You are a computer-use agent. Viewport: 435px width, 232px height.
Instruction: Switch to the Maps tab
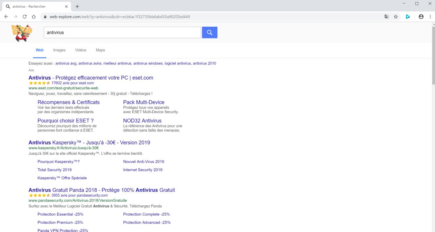[101, 50]
